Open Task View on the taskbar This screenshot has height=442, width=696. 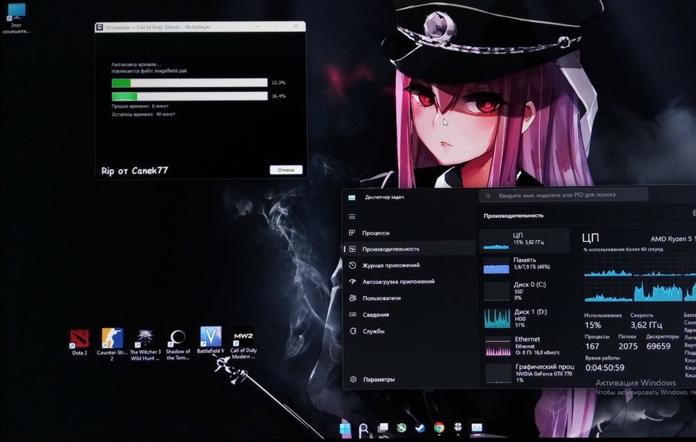point(383,428)
